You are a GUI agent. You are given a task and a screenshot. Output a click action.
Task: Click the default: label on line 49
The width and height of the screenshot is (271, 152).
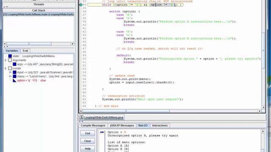point(124,55)
